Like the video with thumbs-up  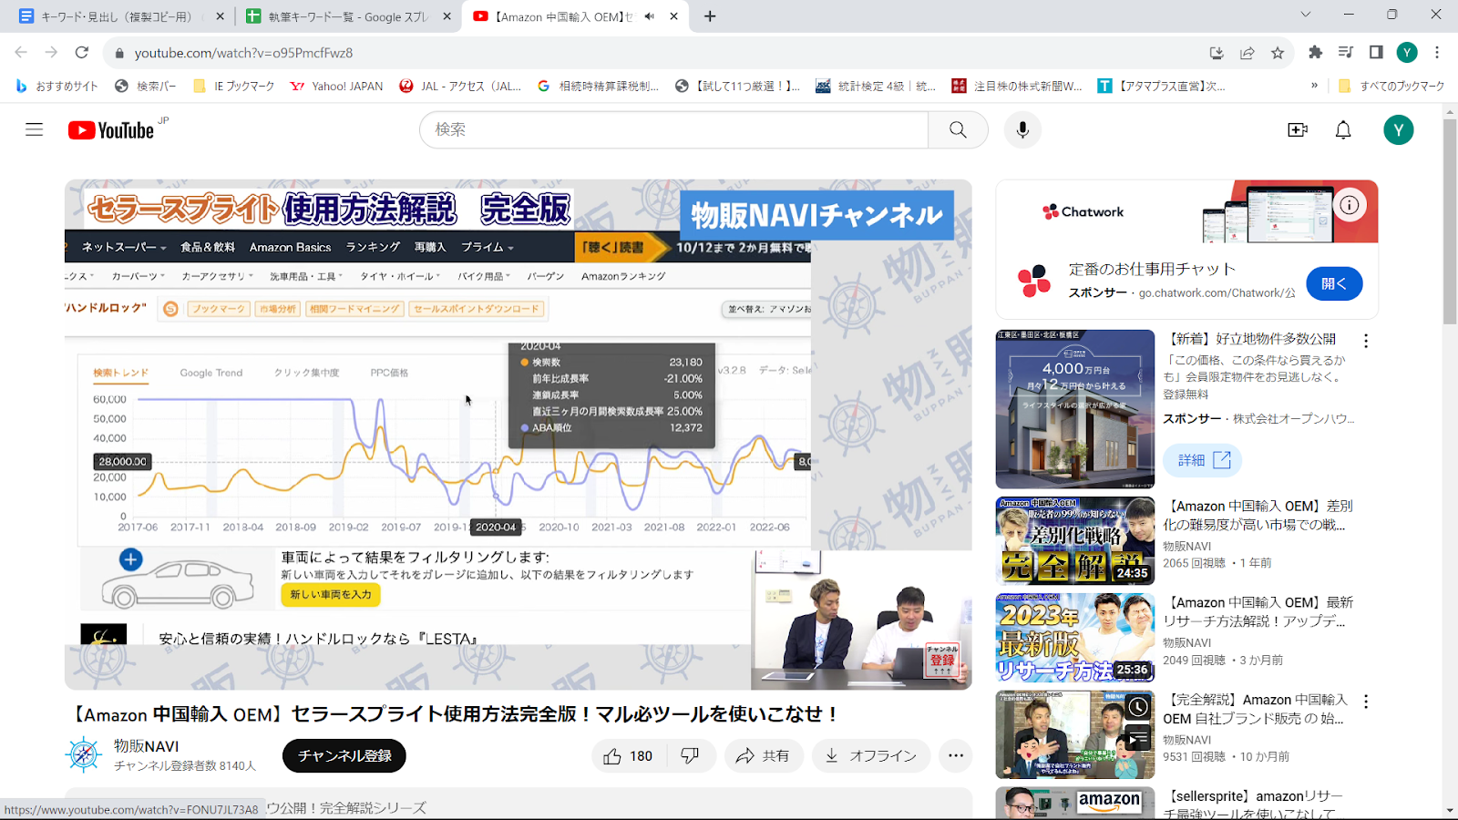coord(628,756)
